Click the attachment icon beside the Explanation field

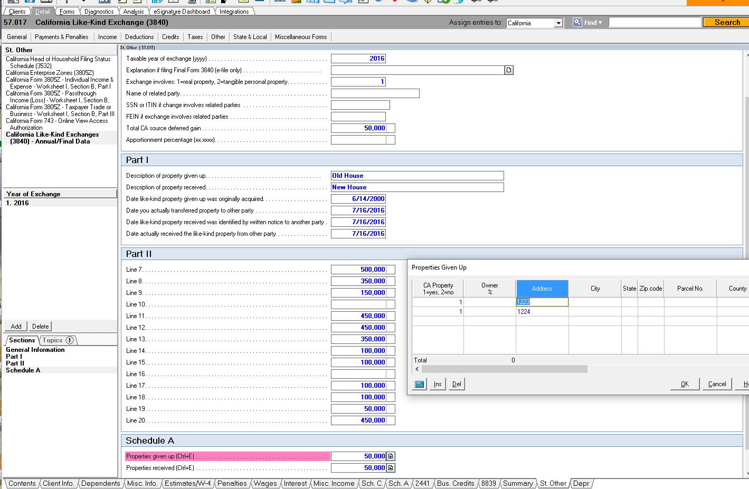point(507,70)
